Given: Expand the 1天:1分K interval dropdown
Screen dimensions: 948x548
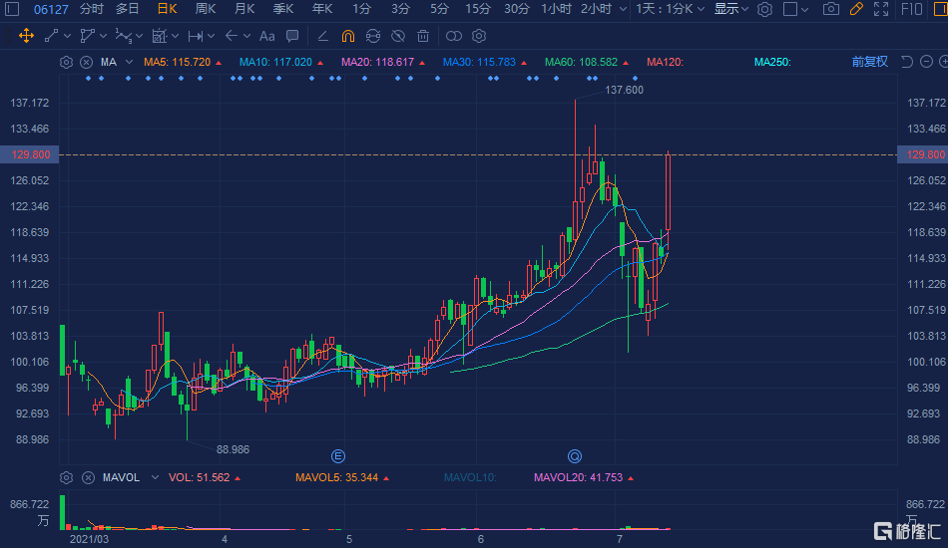Looking at the screenshot, I should [670, 9].
